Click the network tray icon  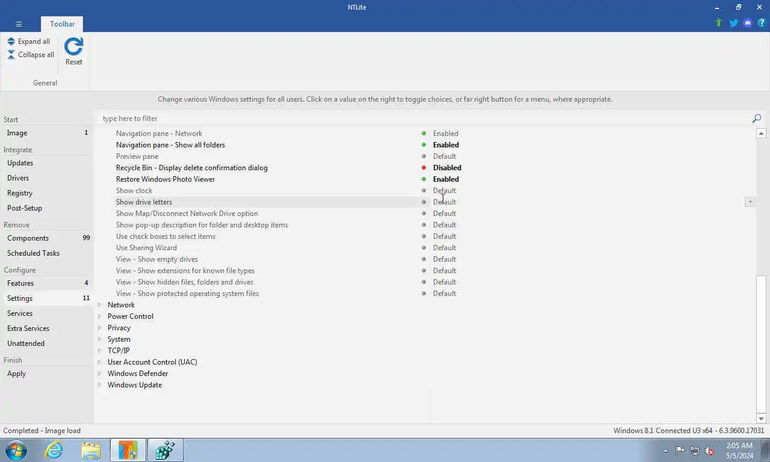[695, 451]
